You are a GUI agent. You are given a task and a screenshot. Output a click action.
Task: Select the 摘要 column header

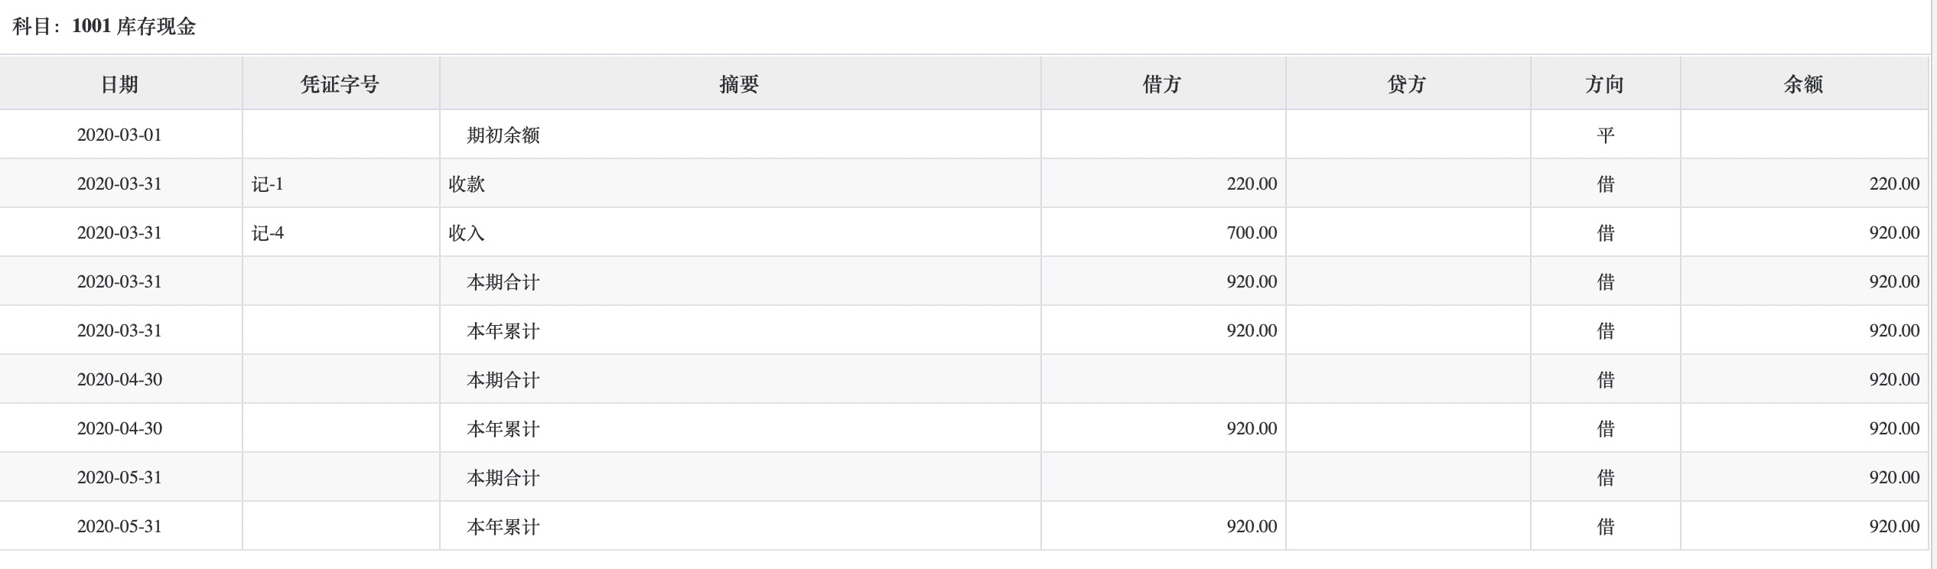click(740, 83)
